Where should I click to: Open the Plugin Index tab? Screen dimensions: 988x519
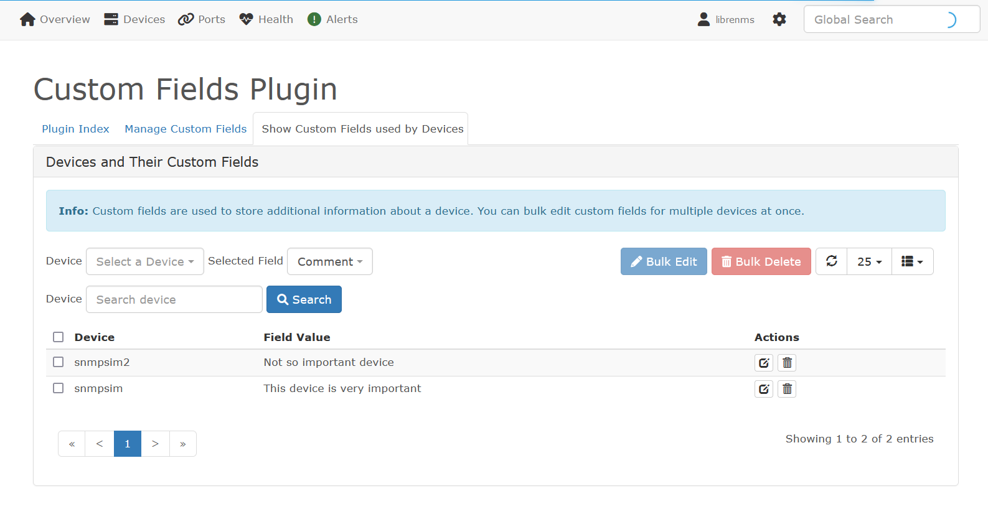coord(75,129)
